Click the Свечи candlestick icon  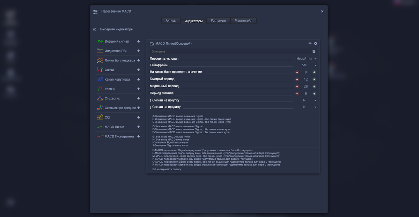[100, 70]
